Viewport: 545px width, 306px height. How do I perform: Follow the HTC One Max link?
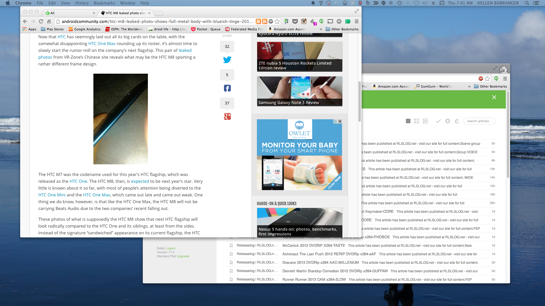[x=102, y=44]
